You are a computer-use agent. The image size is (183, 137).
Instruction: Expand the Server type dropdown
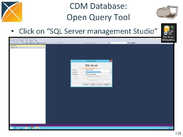(x=110, y=70)
